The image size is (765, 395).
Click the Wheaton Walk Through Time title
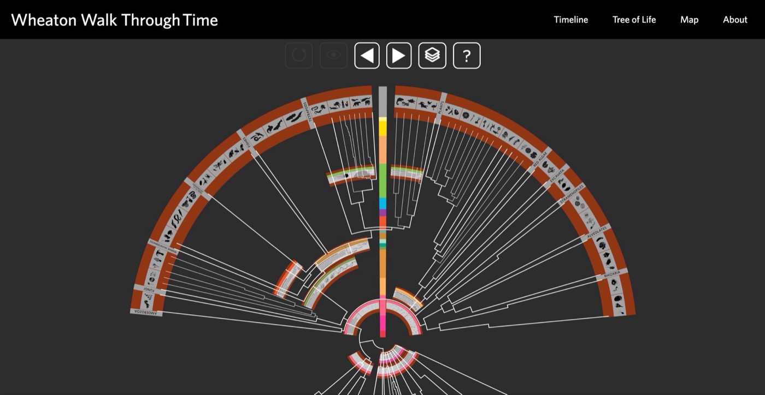point(114,20)
